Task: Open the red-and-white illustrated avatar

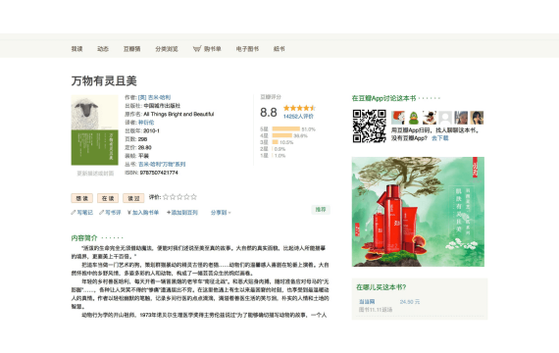Action: click(398, 118)
